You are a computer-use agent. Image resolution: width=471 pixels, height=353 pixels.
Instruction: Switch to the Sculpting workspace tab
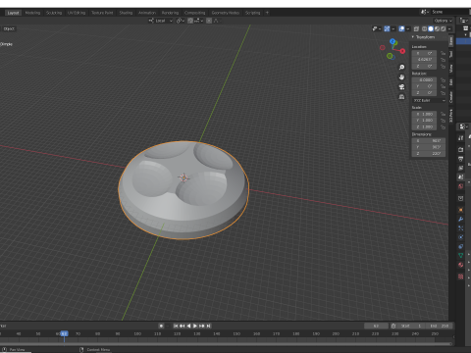[x=54, y=13]
